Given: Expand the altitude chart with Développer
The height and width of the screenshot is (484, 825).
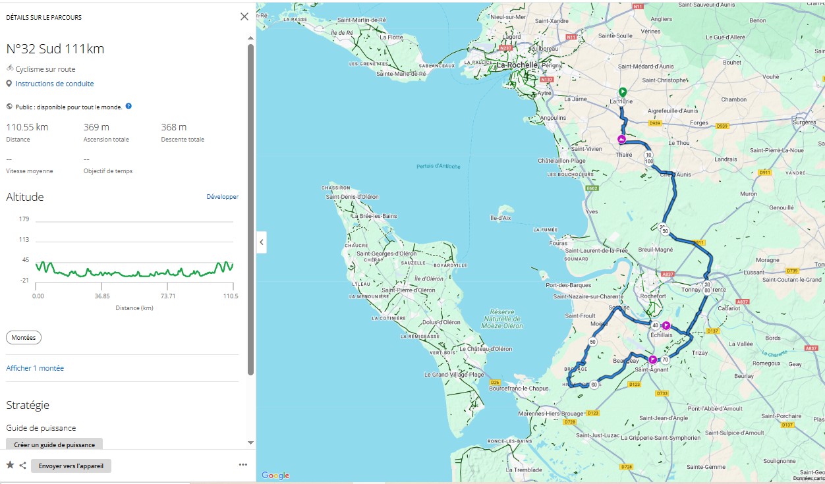Looking at the screenshot, I should (x=222, y=197).
